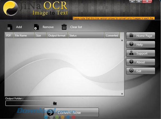Quit with the Exit button
The image size is (161, 119).
[x=140, y=71]
